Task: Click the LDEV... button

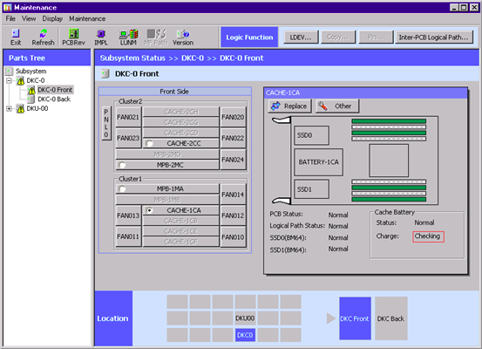Action: click(301, 38)
